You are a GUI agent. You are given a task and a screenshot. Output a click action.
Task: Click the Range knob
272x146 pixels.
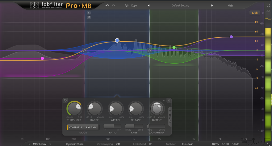[x=94, y=109]
